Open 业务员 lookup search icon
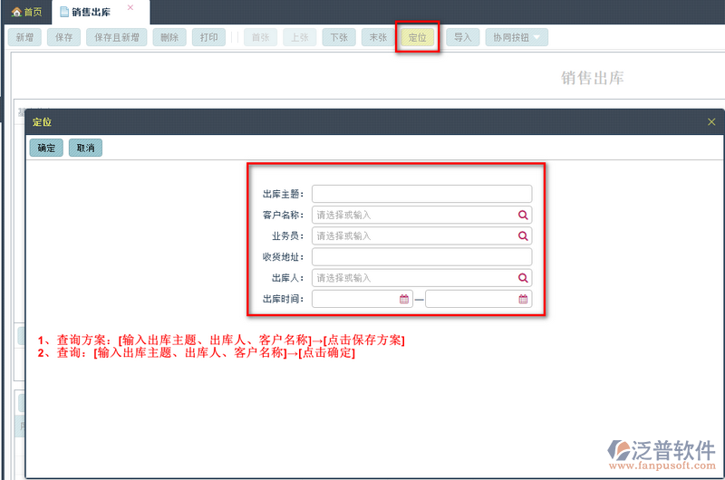 point(523,236)
